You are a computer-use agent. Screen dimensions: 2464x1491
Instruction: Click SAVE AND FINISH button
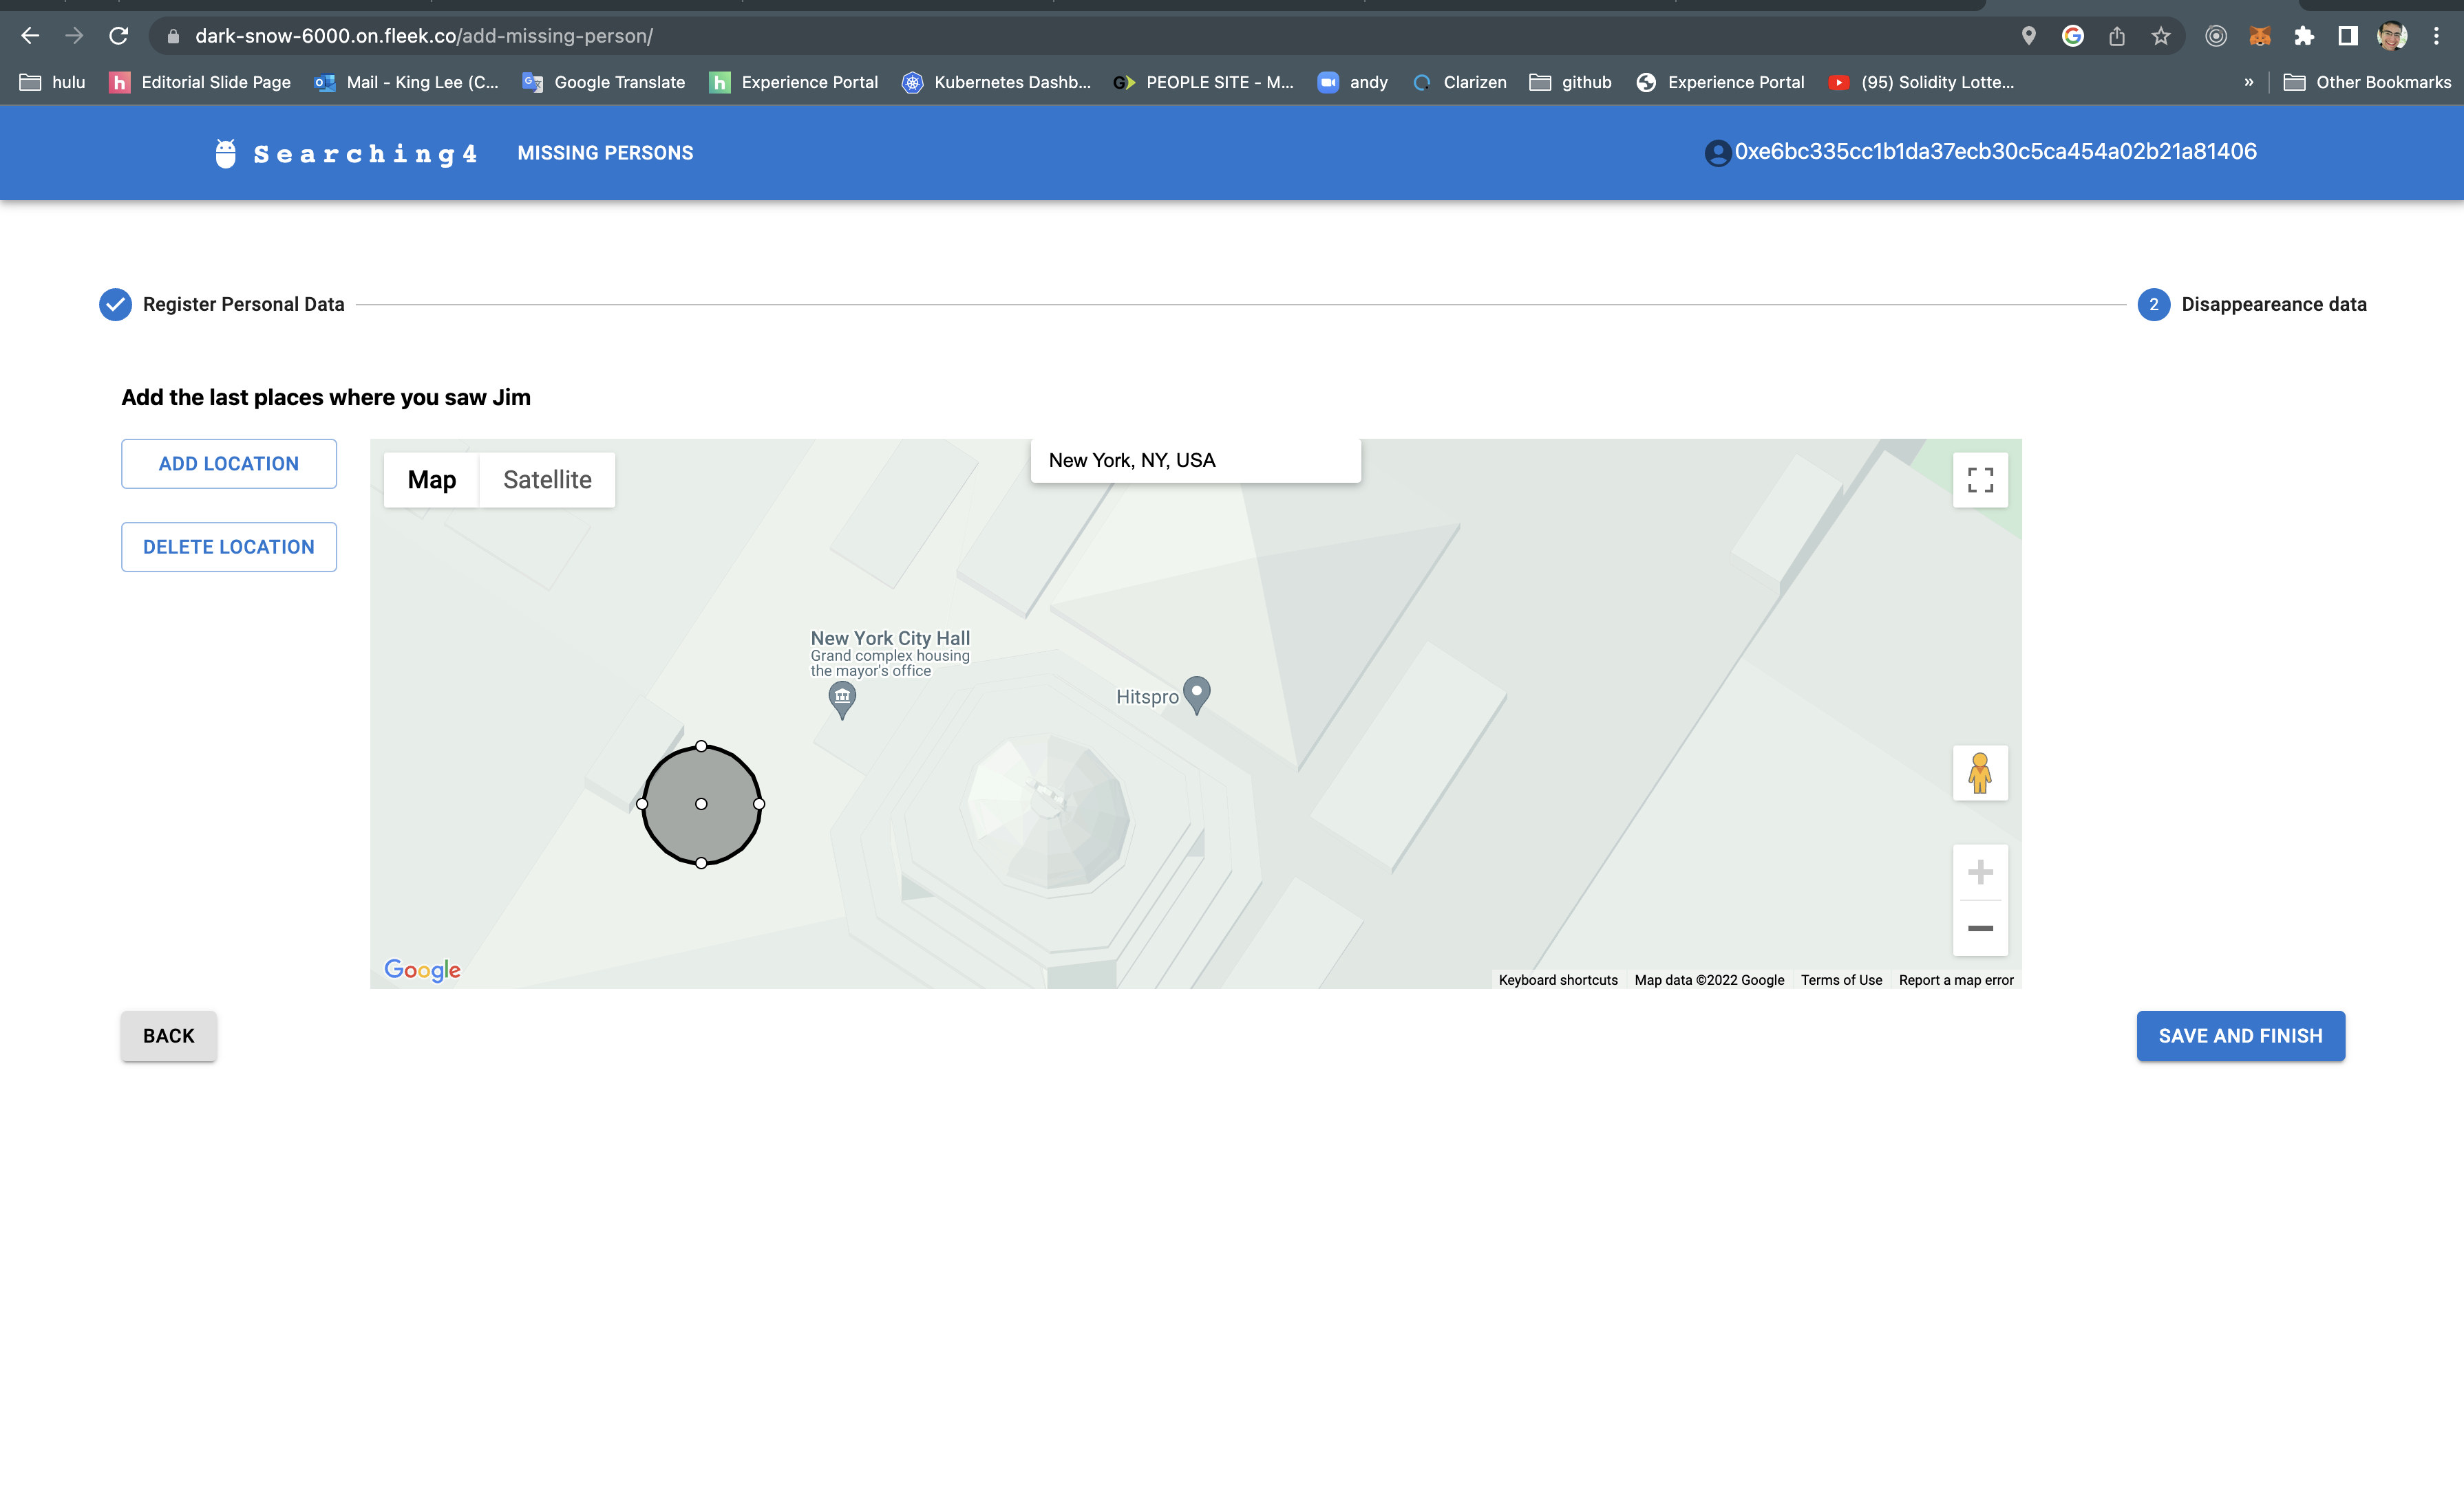(2240, 1035)
